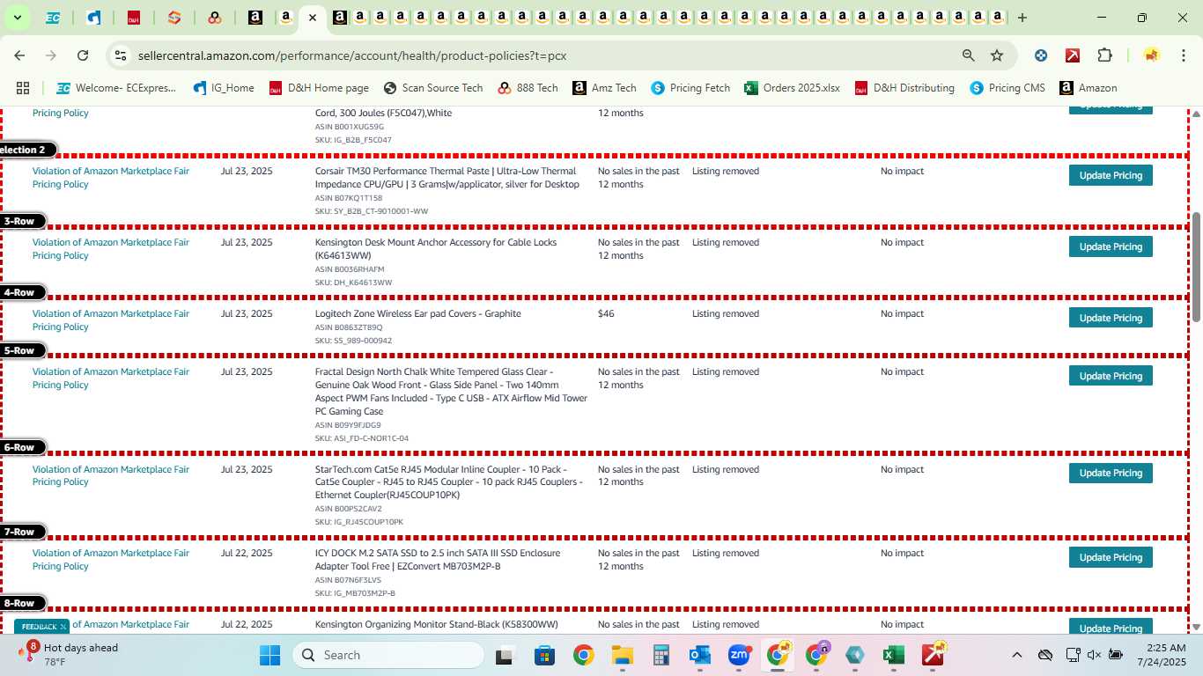Open the IG_Home bookmark
1203x676 pixels.
coord(224,88)
